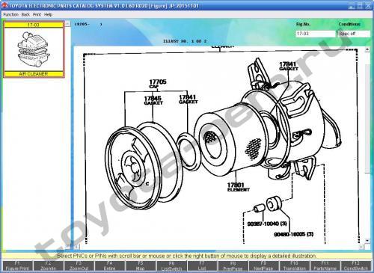Open the Help menu
Image resolution: width=374 pixels, height=273 pixels.
tap(48, 15)
